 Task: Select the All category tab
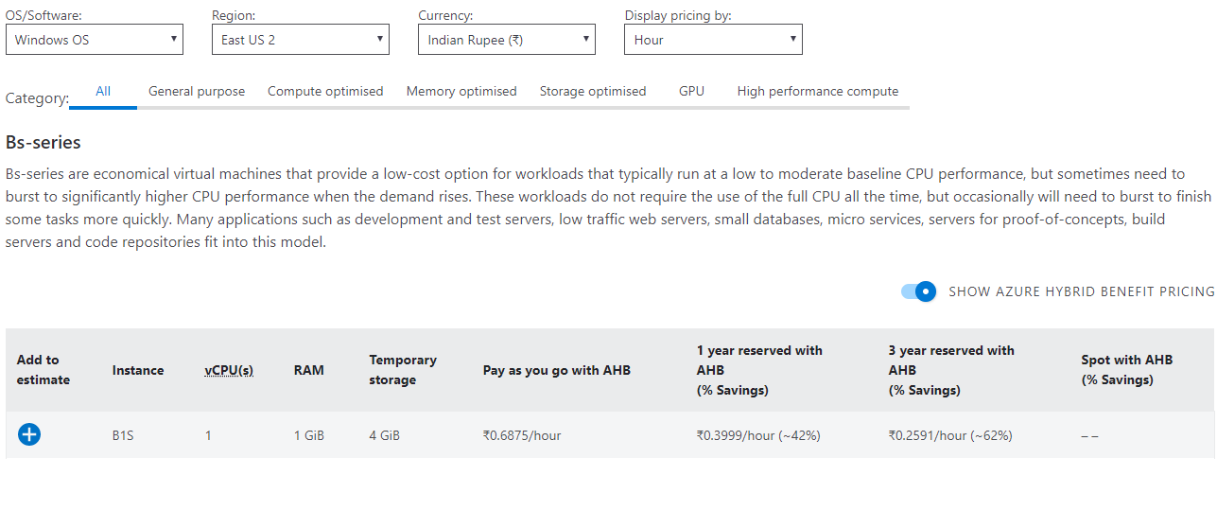coord(103,92)
